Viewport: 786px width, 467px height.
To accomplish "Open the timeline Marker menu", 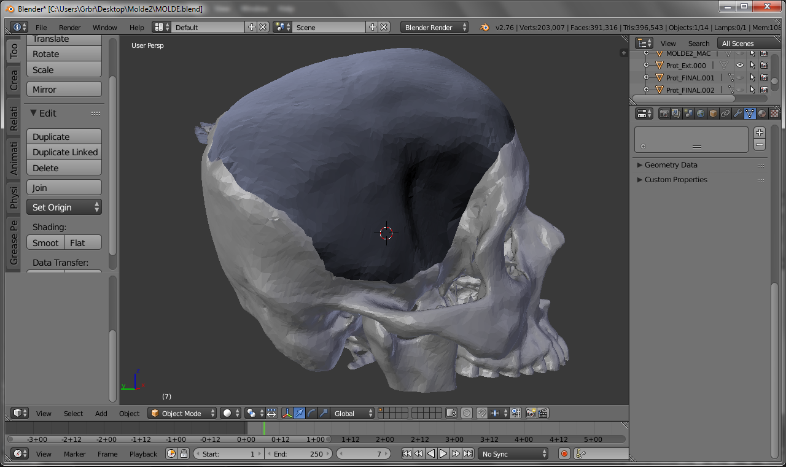I will pyautogui.click(x=75, y=454).
